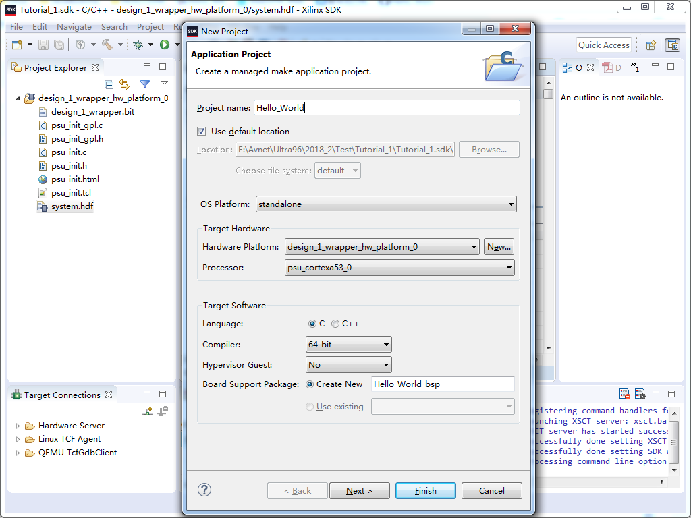Open the OS Platform dropdown
691x518 pixels.
386,204
